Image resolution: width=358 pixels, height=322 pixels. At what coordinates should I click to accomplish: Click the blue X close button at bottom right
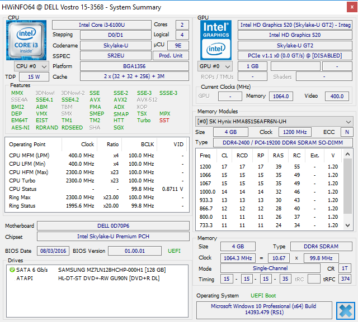tap(346, 311)
